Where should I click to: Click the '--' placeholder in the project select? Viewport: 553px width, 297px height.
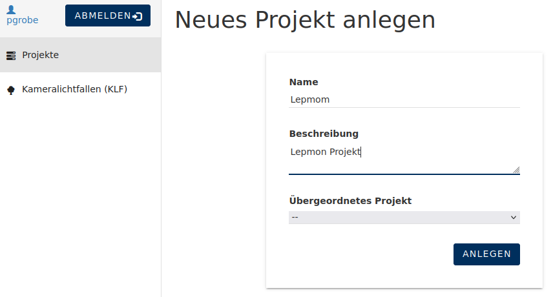pos(295,218)
